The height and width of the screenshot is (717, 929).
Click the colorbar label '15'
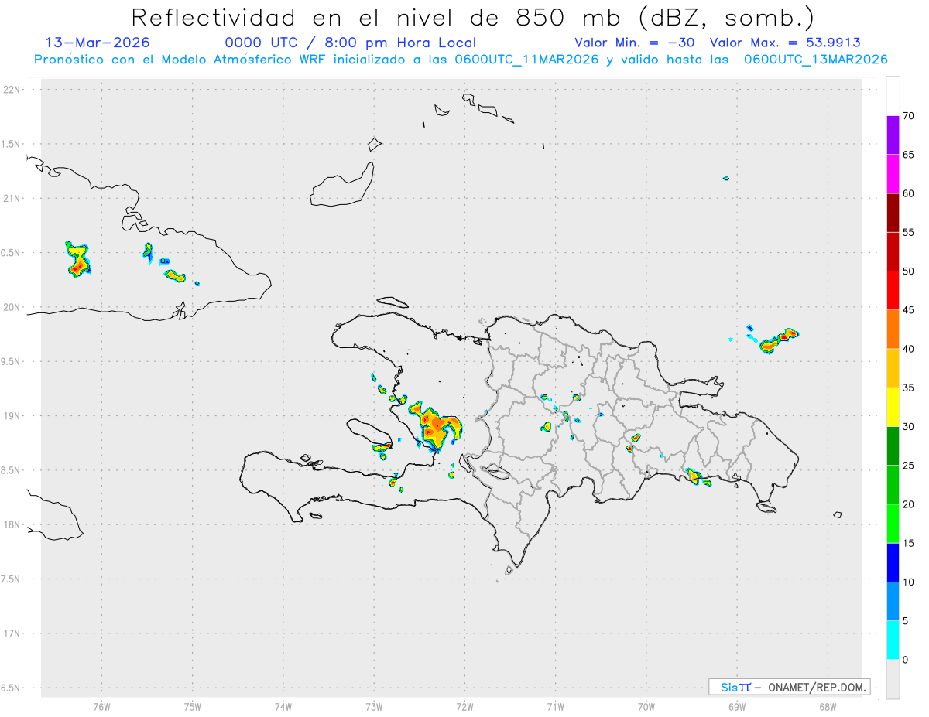coord(908,543)
